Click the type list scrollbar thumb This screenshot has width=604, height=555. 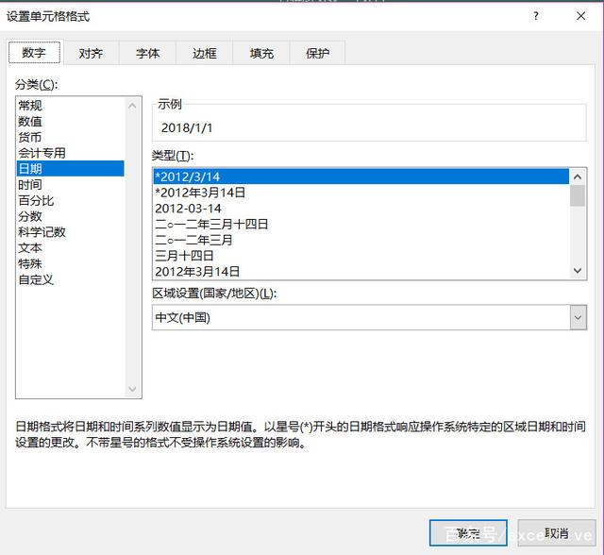[578, 195]
